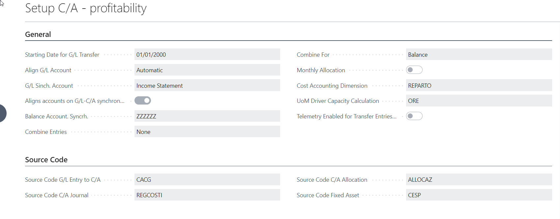Viewport: 560px width, 219px height.
Task: Click the Source Code G/L Entry to C/A field
Action: pos(207,179)
